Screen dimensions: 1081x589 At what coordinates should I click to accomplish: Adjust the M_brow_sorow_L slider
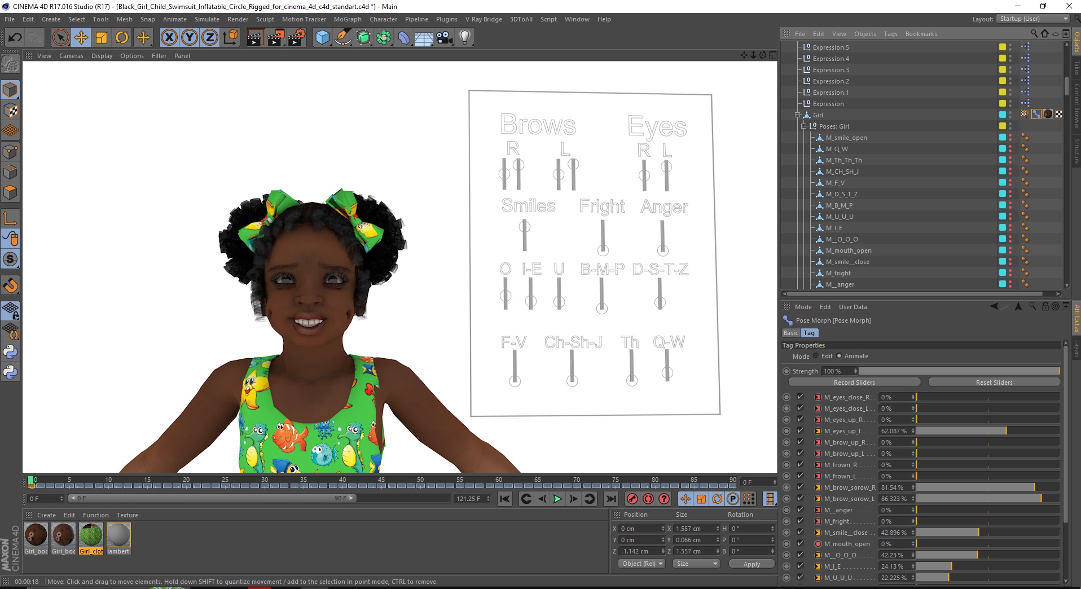pos(988,499)
